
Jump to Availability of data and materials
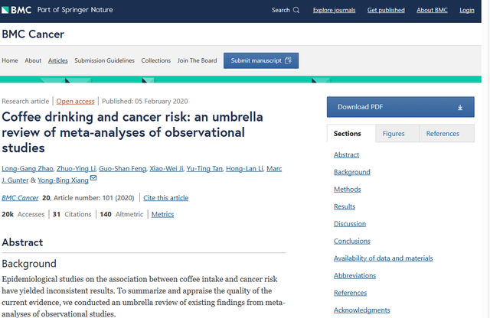383,258
